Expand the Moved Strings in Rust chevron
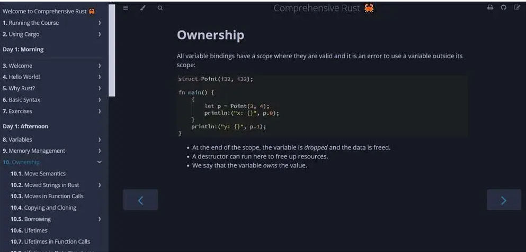Screen dimensions: 526x252 click(100, 185)
